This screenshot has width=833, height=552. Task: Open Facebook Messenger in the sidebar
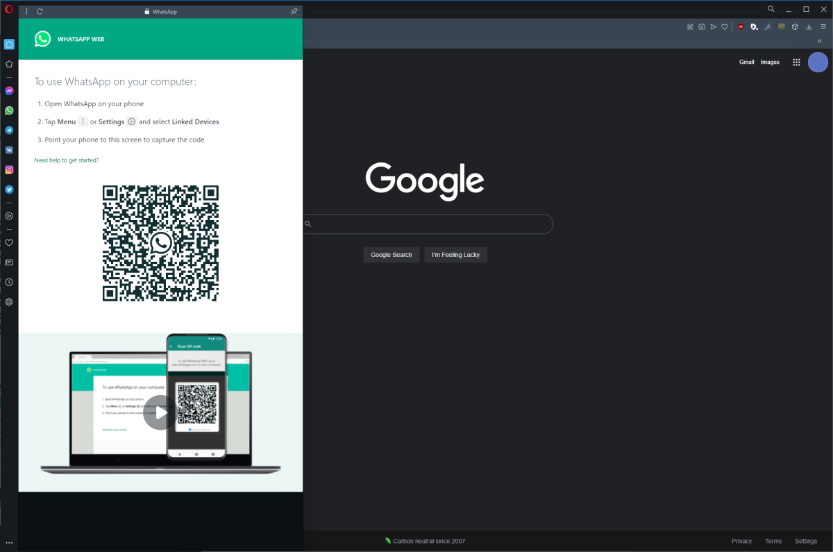(x=9, y=91)
